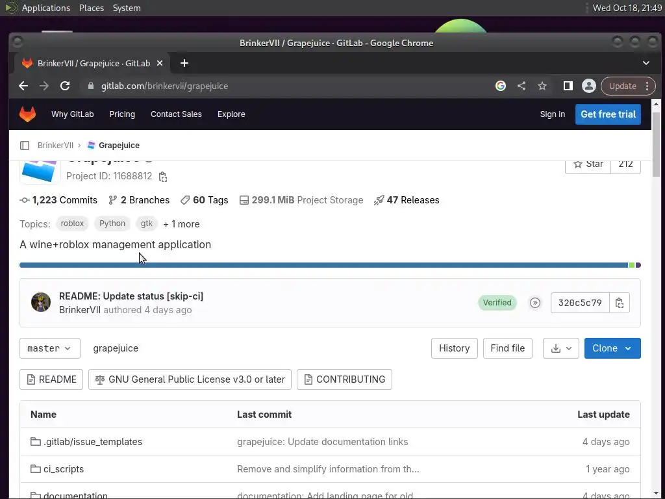Open 299.1 MiB Project Storage link
Image resolution: width=665 pixels, height=499 pixels.
pyautogui.click(x=301, y=200)
